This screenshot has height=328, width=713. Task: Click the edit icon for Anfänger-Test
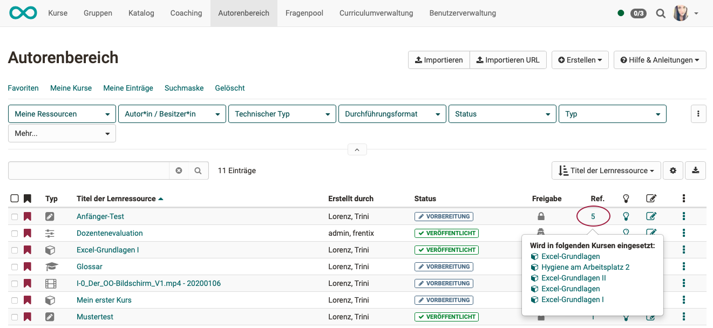651,216
